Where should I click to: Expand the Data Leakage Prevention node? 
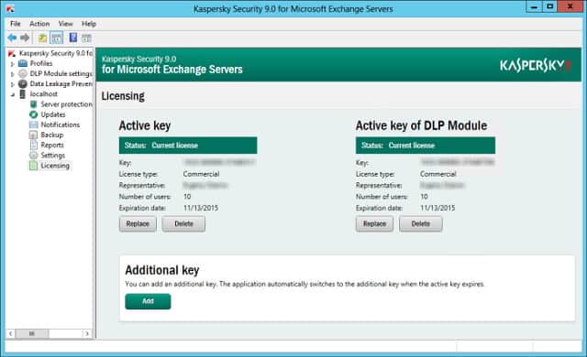click(12, 84)
